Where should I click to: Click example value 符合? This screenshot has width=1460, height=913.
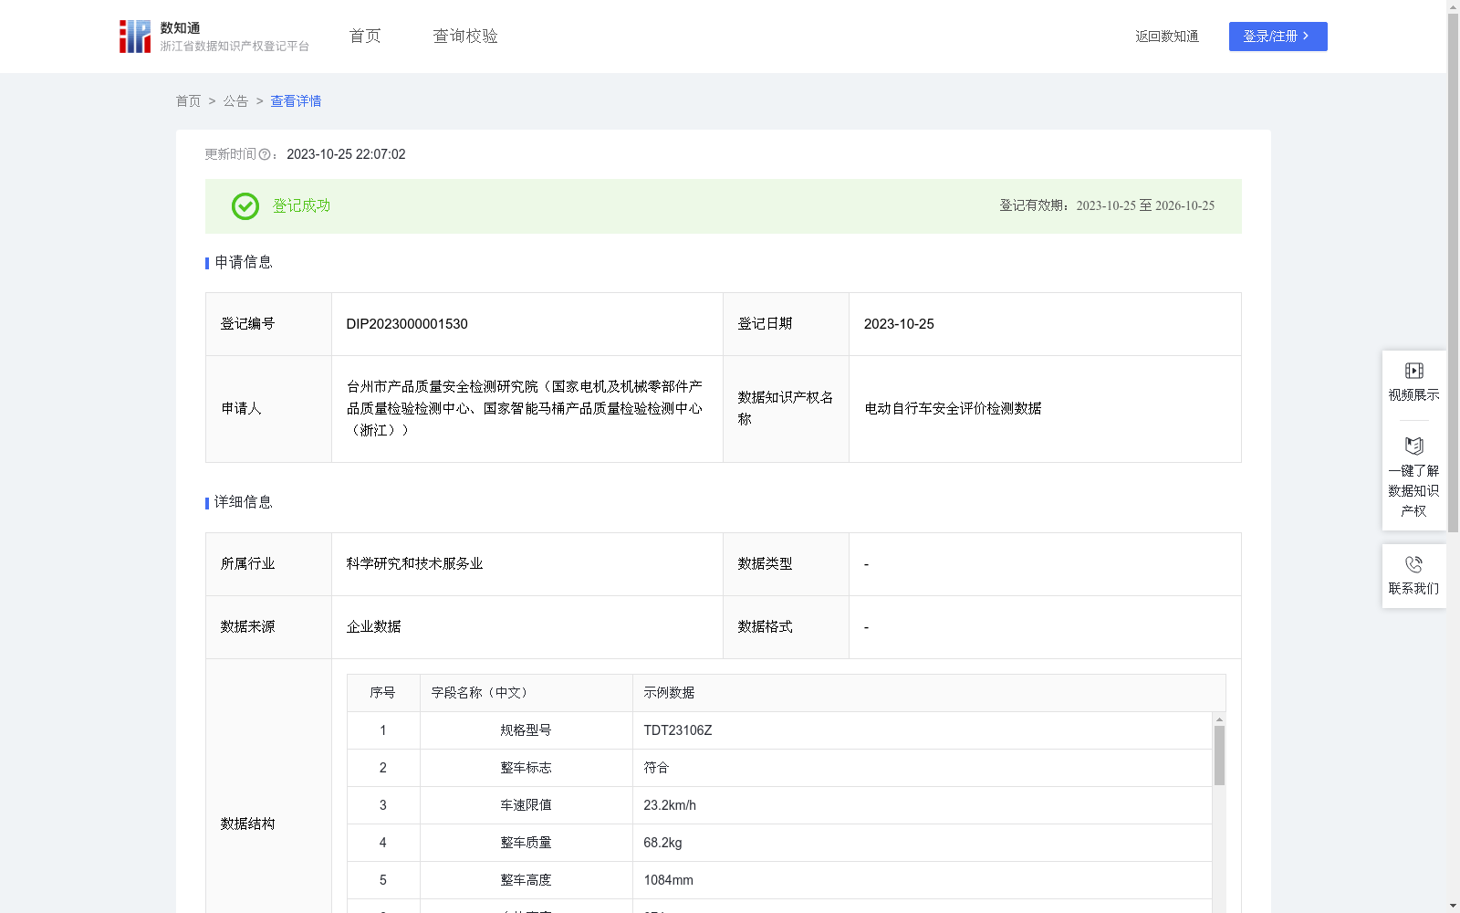coord(656,768)
